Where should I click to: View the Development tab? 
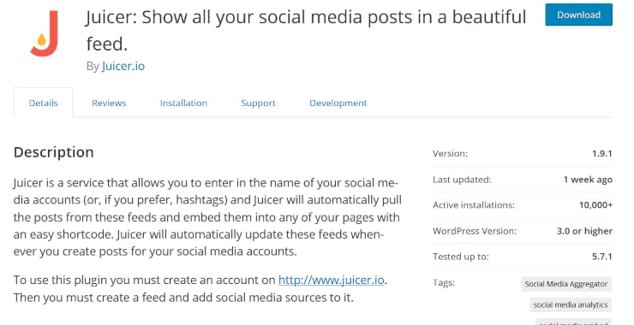pyautogui.click(x=338, y=103)
